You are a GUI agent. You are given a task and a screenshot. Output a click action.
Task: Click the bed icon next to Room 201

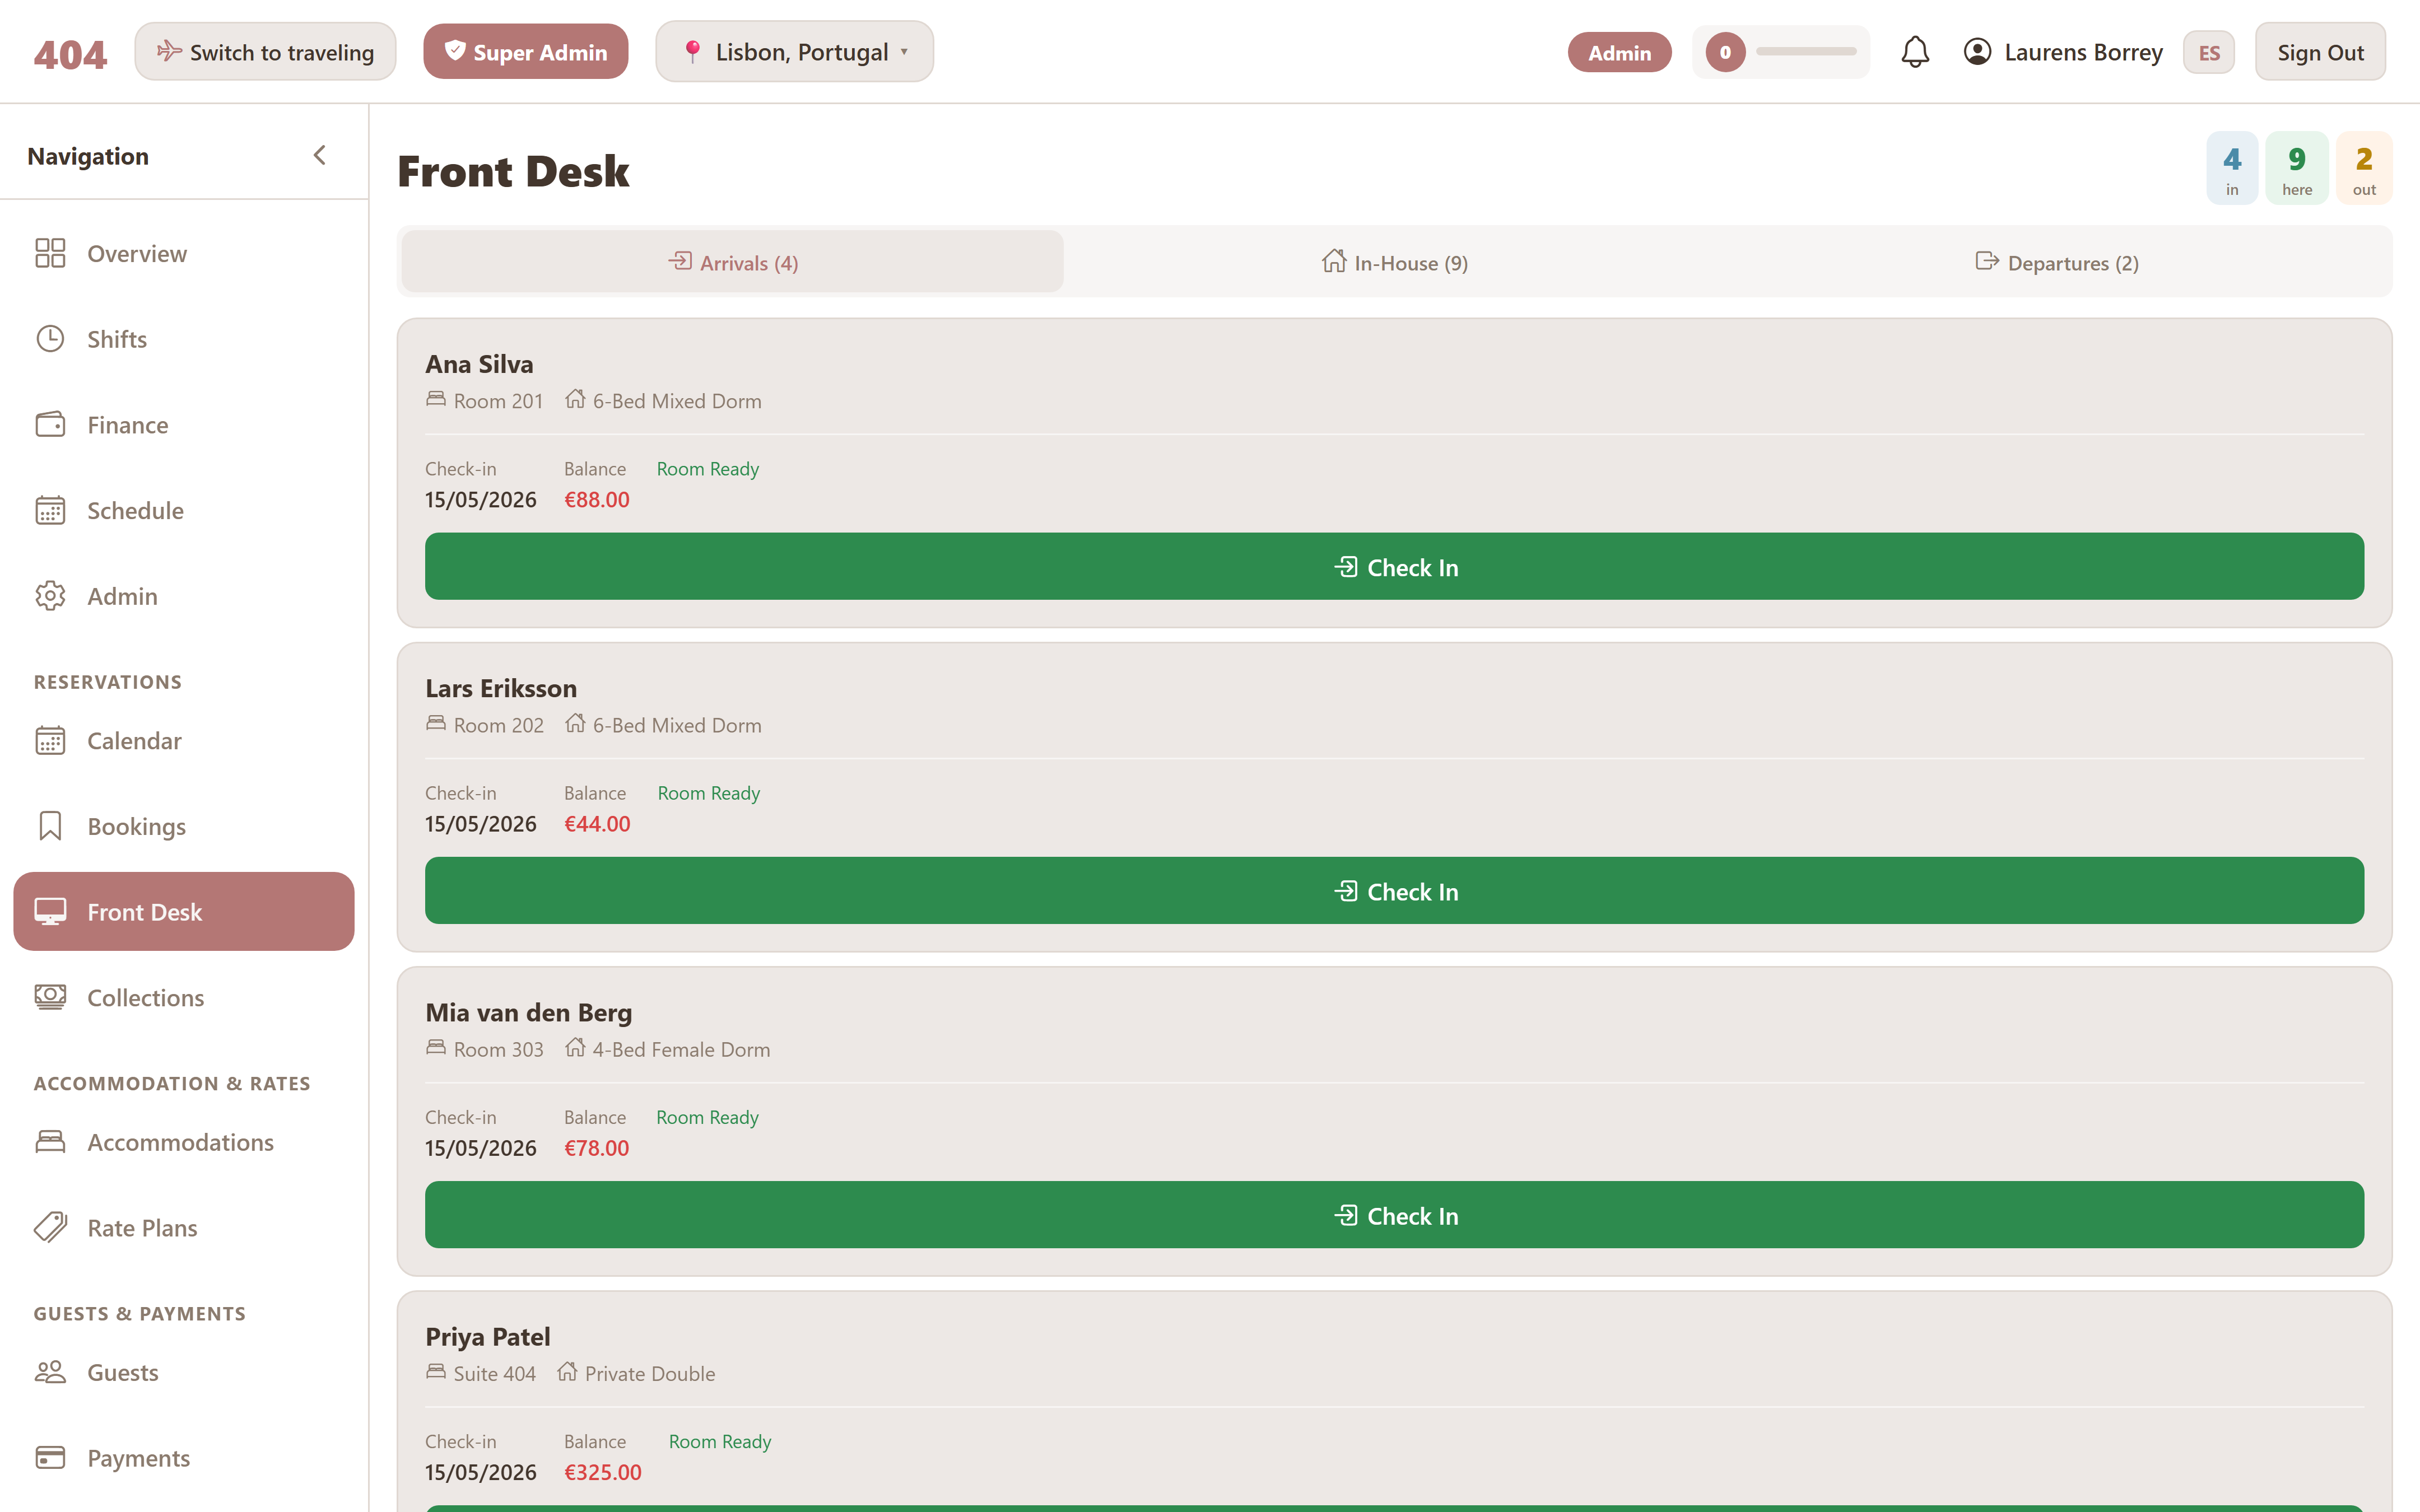[436, 399]
